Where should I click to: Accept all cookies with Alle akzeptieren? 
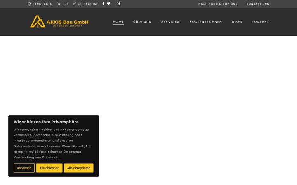79,168
